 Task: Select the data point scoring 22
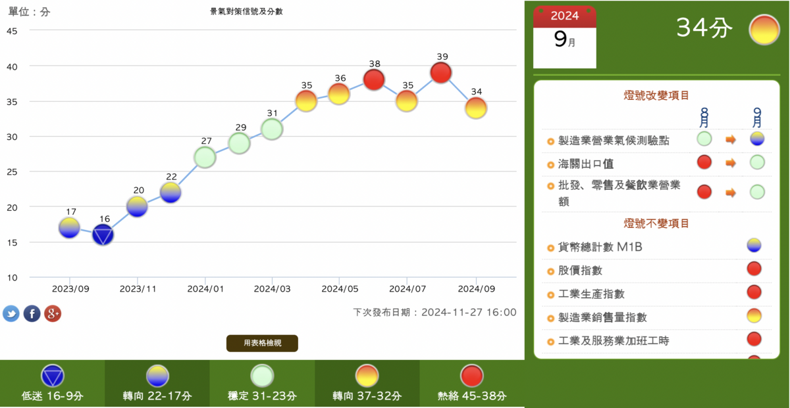pos(171,193)
